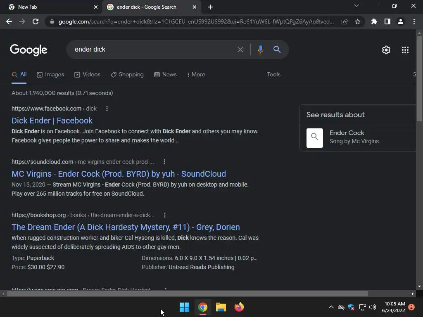This screenshot has height=317, width=423.
Task: Open The Dream Ender book link
Action: click(x=126, y=227)
